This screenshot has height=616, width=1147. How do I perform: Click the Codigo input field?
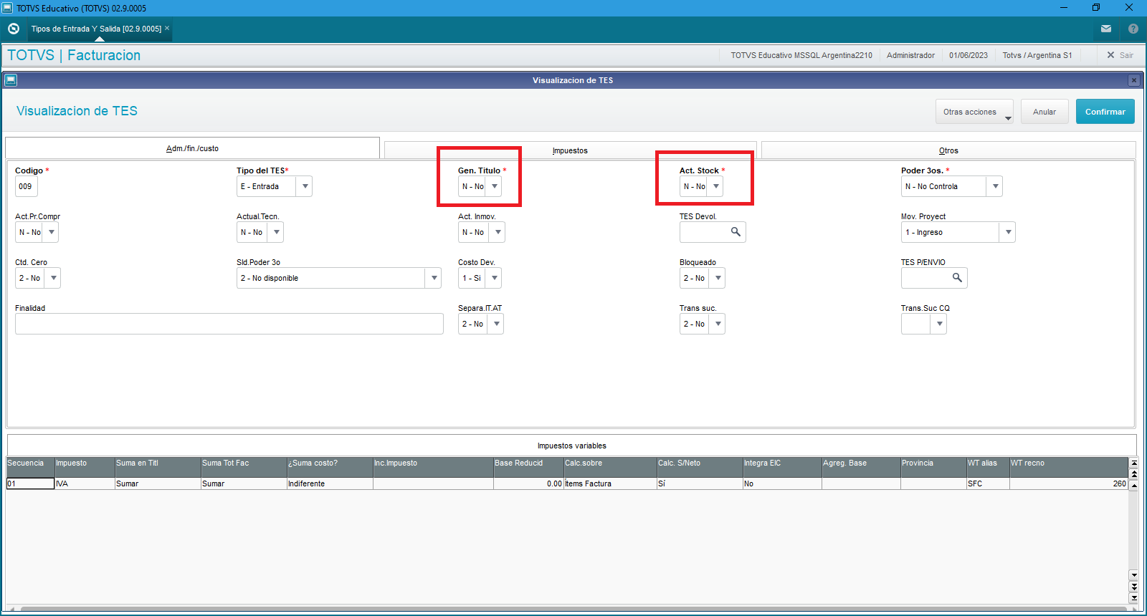[27, 186]
